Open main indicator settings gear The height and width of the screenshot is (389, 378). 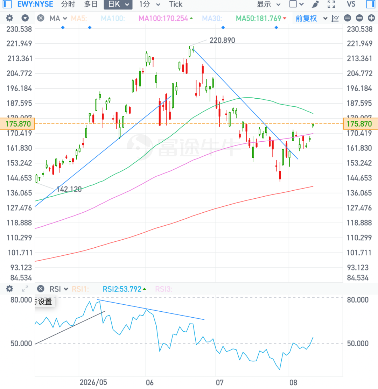[9, 18]
